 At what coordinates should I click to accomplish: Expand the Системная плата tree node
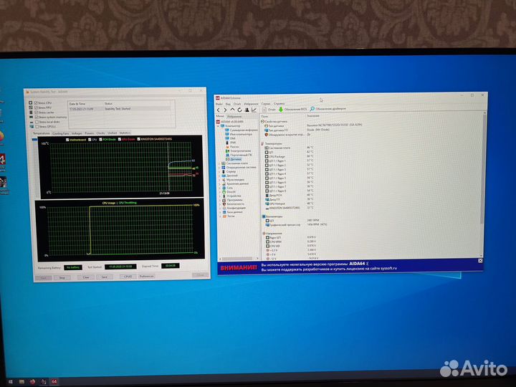pos(219,163)
